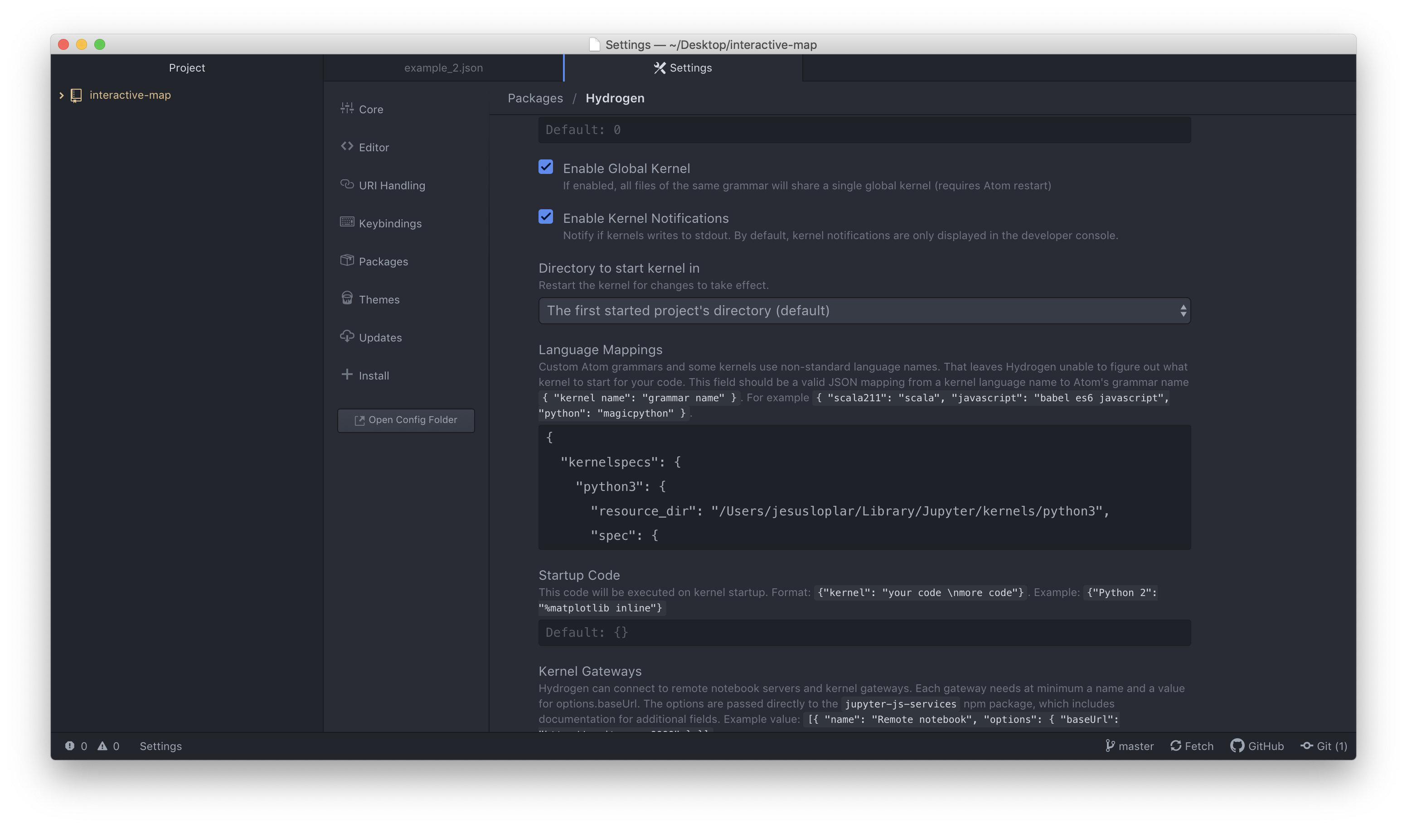Image resolution: width=1407 pixels, height=827 pixels.
Task: Switch to the example_2.json tab
Action: pyautogui.click(x=444, y=67)
